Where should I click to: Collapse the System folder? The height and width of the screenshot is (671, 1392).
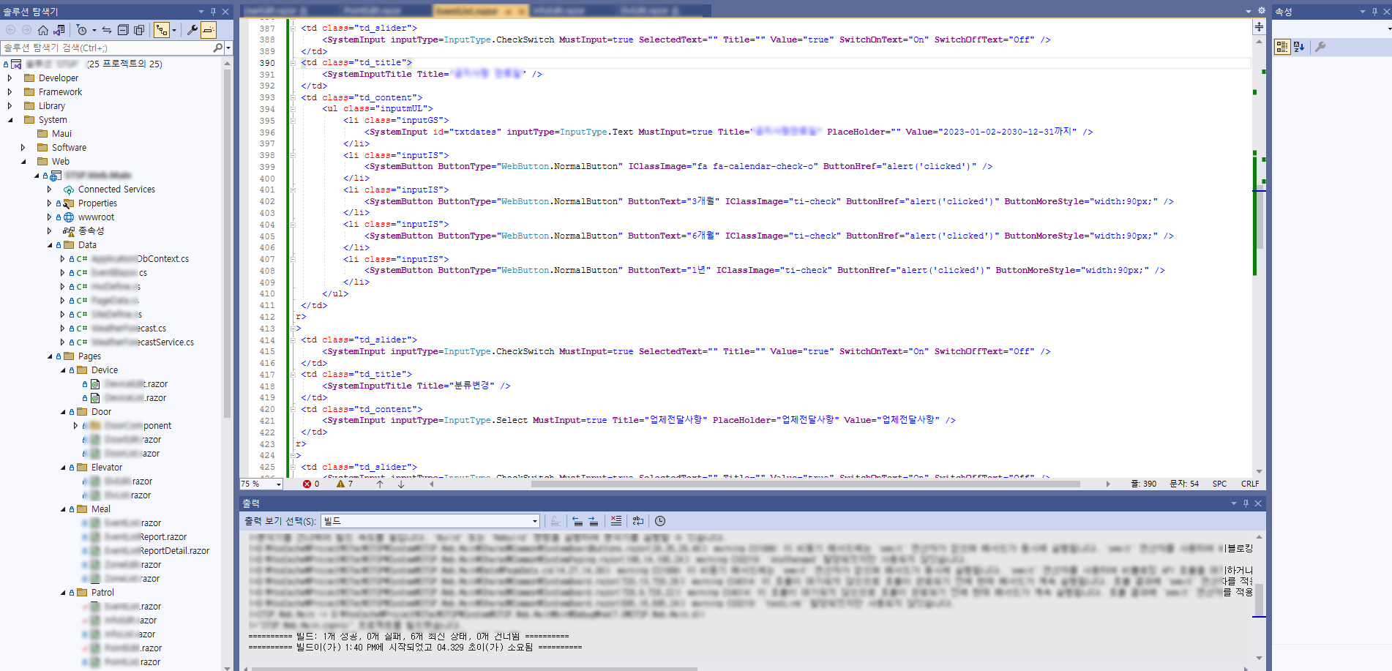pos(10,119)
